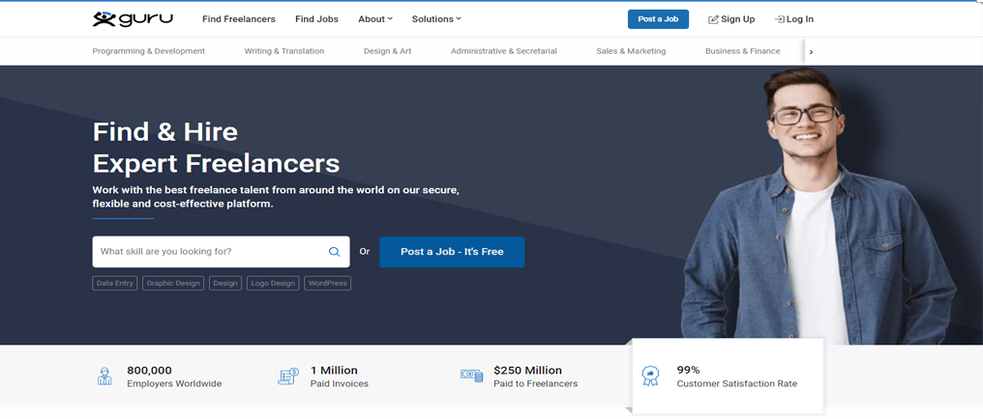Open Find Freelancers in navigation
983x419 pixels.
click(238, 19)
